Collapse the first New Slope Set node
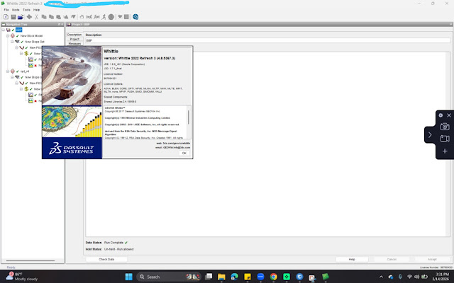Screen dimensions: 454x283 12,42
